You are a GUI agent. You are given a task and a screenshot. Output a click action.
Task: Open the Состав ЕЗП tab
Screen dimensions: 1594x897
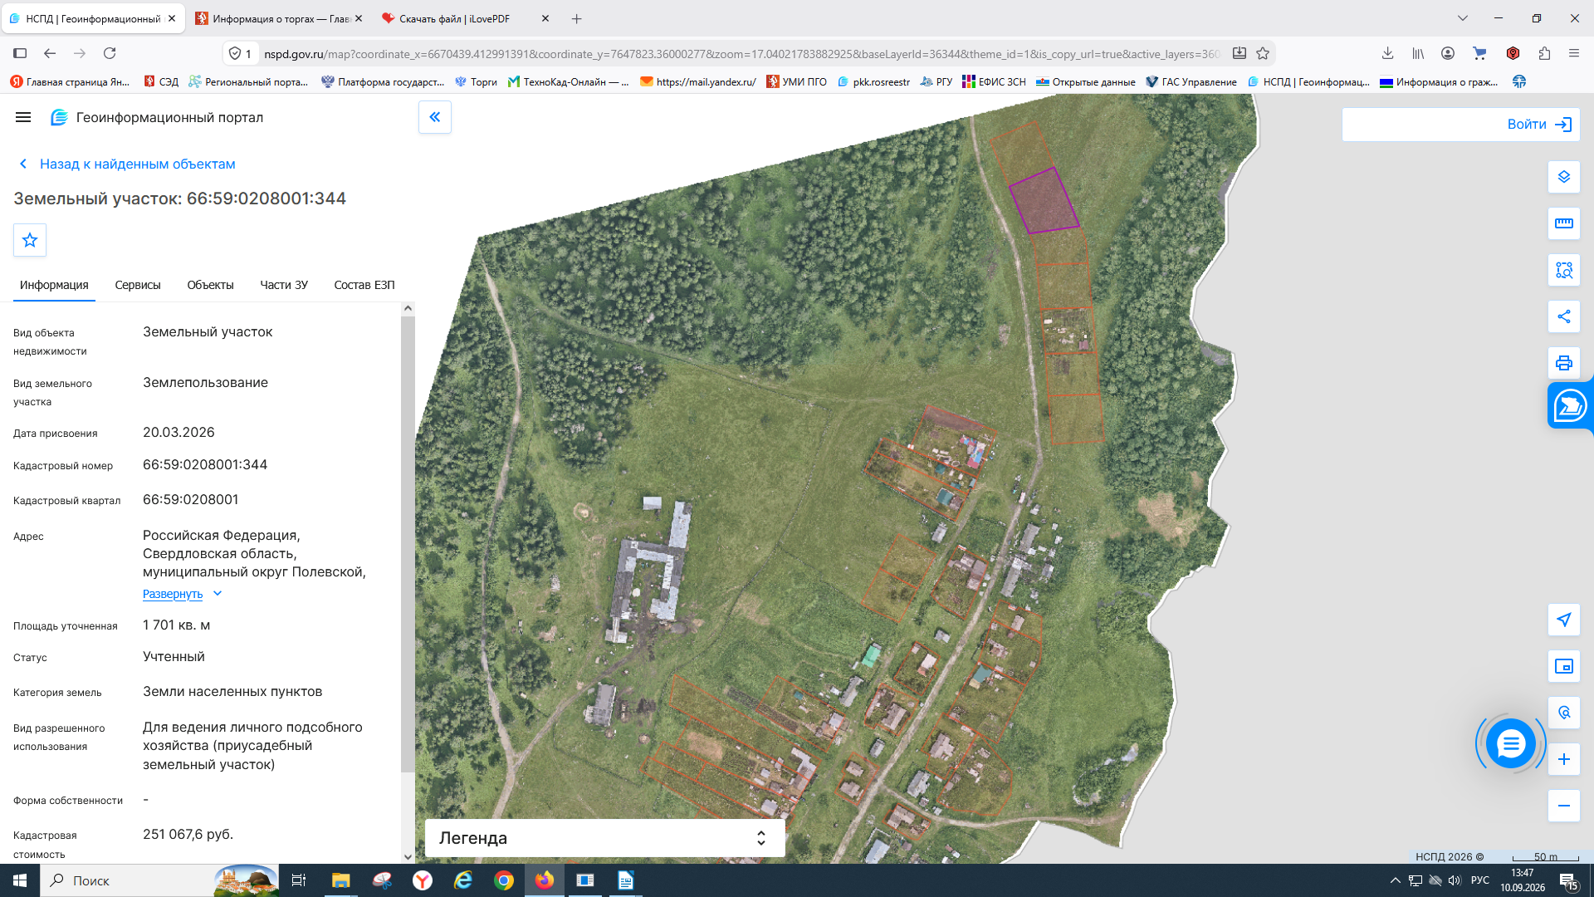coord(364,285)
